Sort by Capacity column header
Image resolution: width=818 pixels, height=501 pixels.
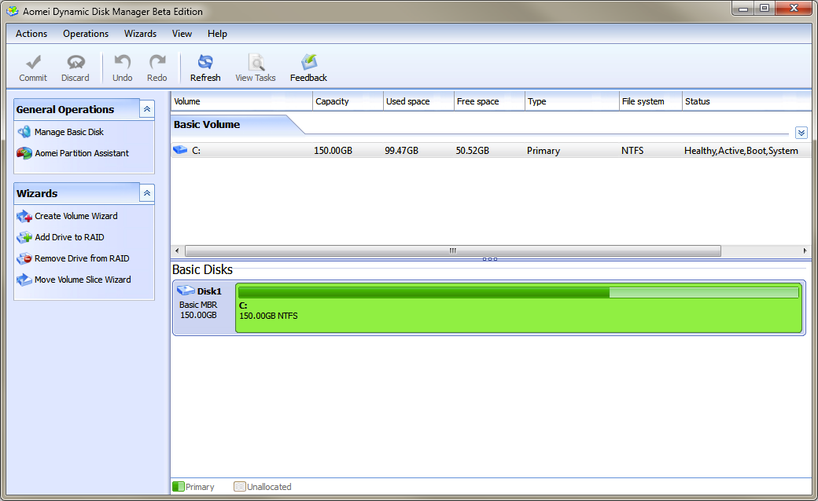pyautogui.click(x=348, y=101)
